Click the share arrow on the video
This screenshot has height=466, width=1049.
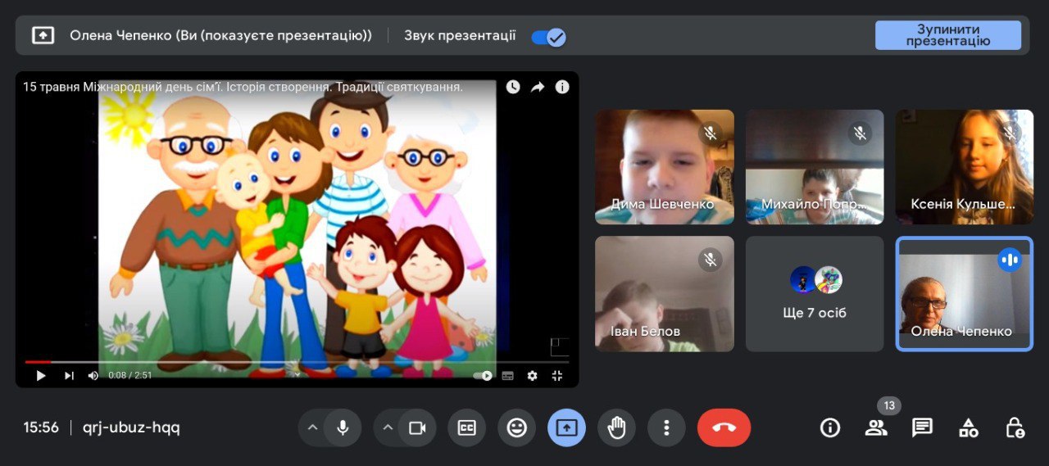click(538, 87)
